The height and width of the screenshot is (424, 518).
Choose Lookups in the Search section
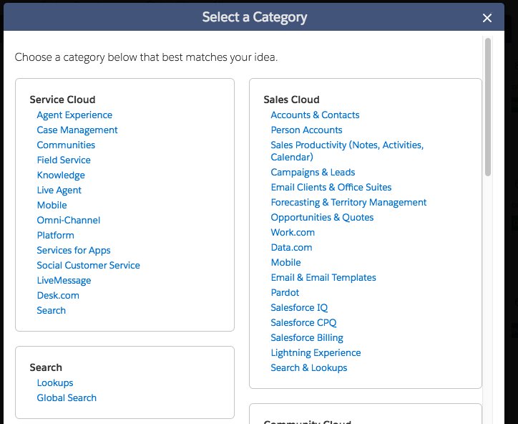coord(55,383)
